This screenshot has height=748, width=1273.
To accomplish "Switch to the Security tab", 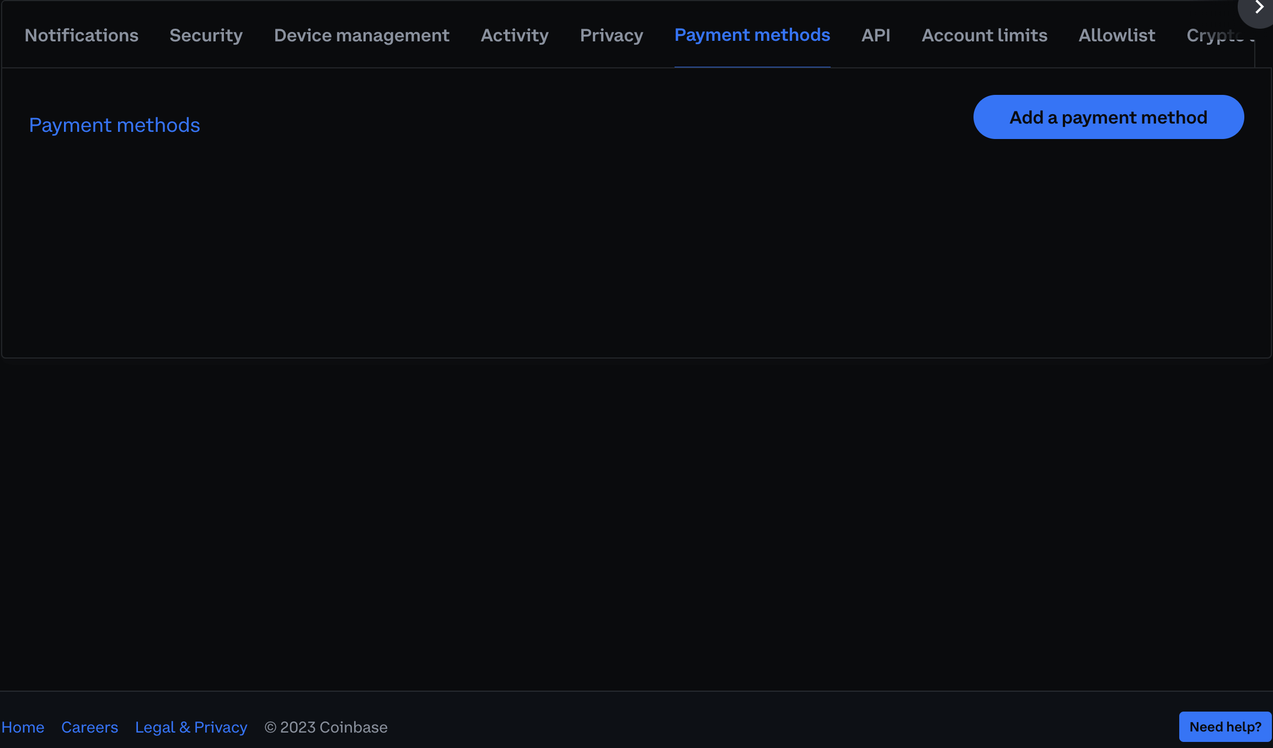I will [206, 35].
